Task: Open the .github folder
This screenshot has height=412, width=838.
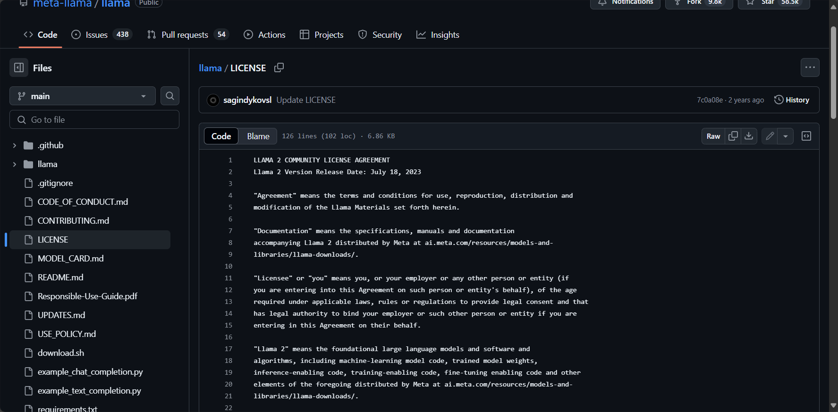Action: point(51,145)
